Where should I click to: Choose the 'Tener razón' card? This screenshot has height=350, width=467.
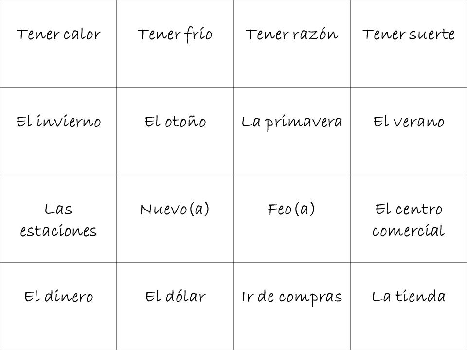pyautogui.click(x=292, y=44)
